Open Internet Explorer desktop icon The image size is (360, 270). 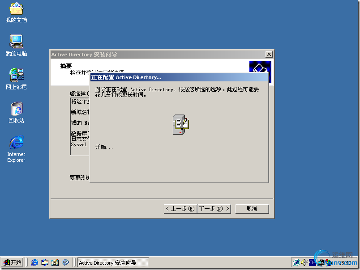tap(16, 149)
